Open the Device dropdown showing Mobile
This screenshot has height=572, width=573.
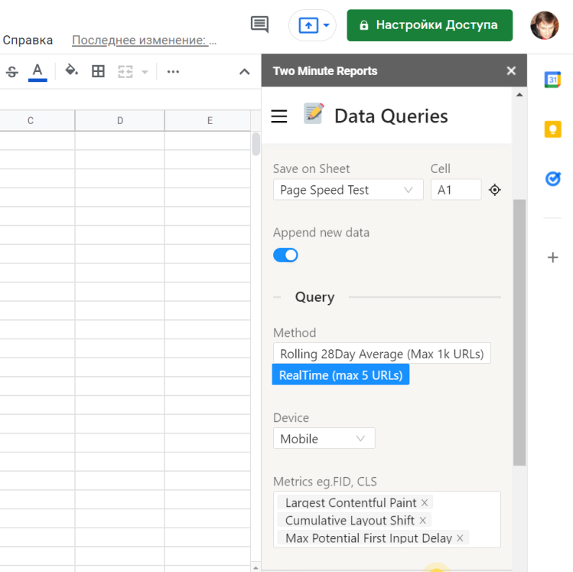click(x=324, y=439)
